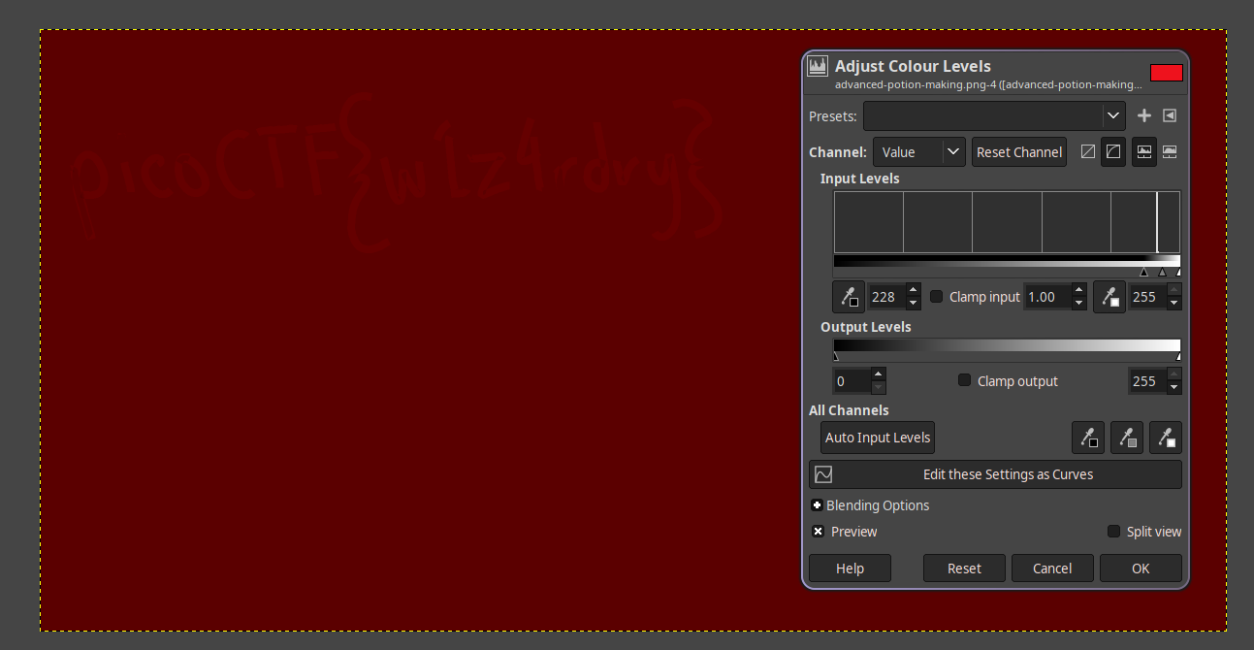Image resolution: width=1254 pixels, height=650 pixels.
Task: Open the Channel Value dropdown
Action: click(x=918, y=152)
